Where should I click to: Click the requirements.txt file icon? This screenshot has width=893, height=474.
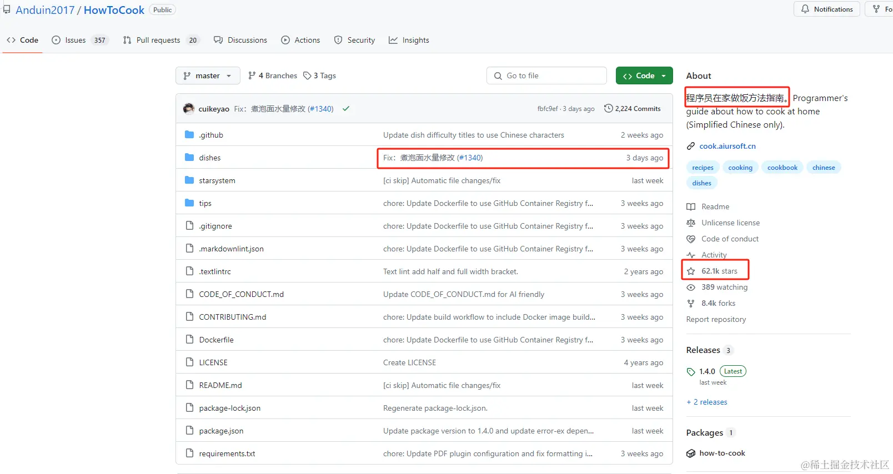[x=189, y=453]
